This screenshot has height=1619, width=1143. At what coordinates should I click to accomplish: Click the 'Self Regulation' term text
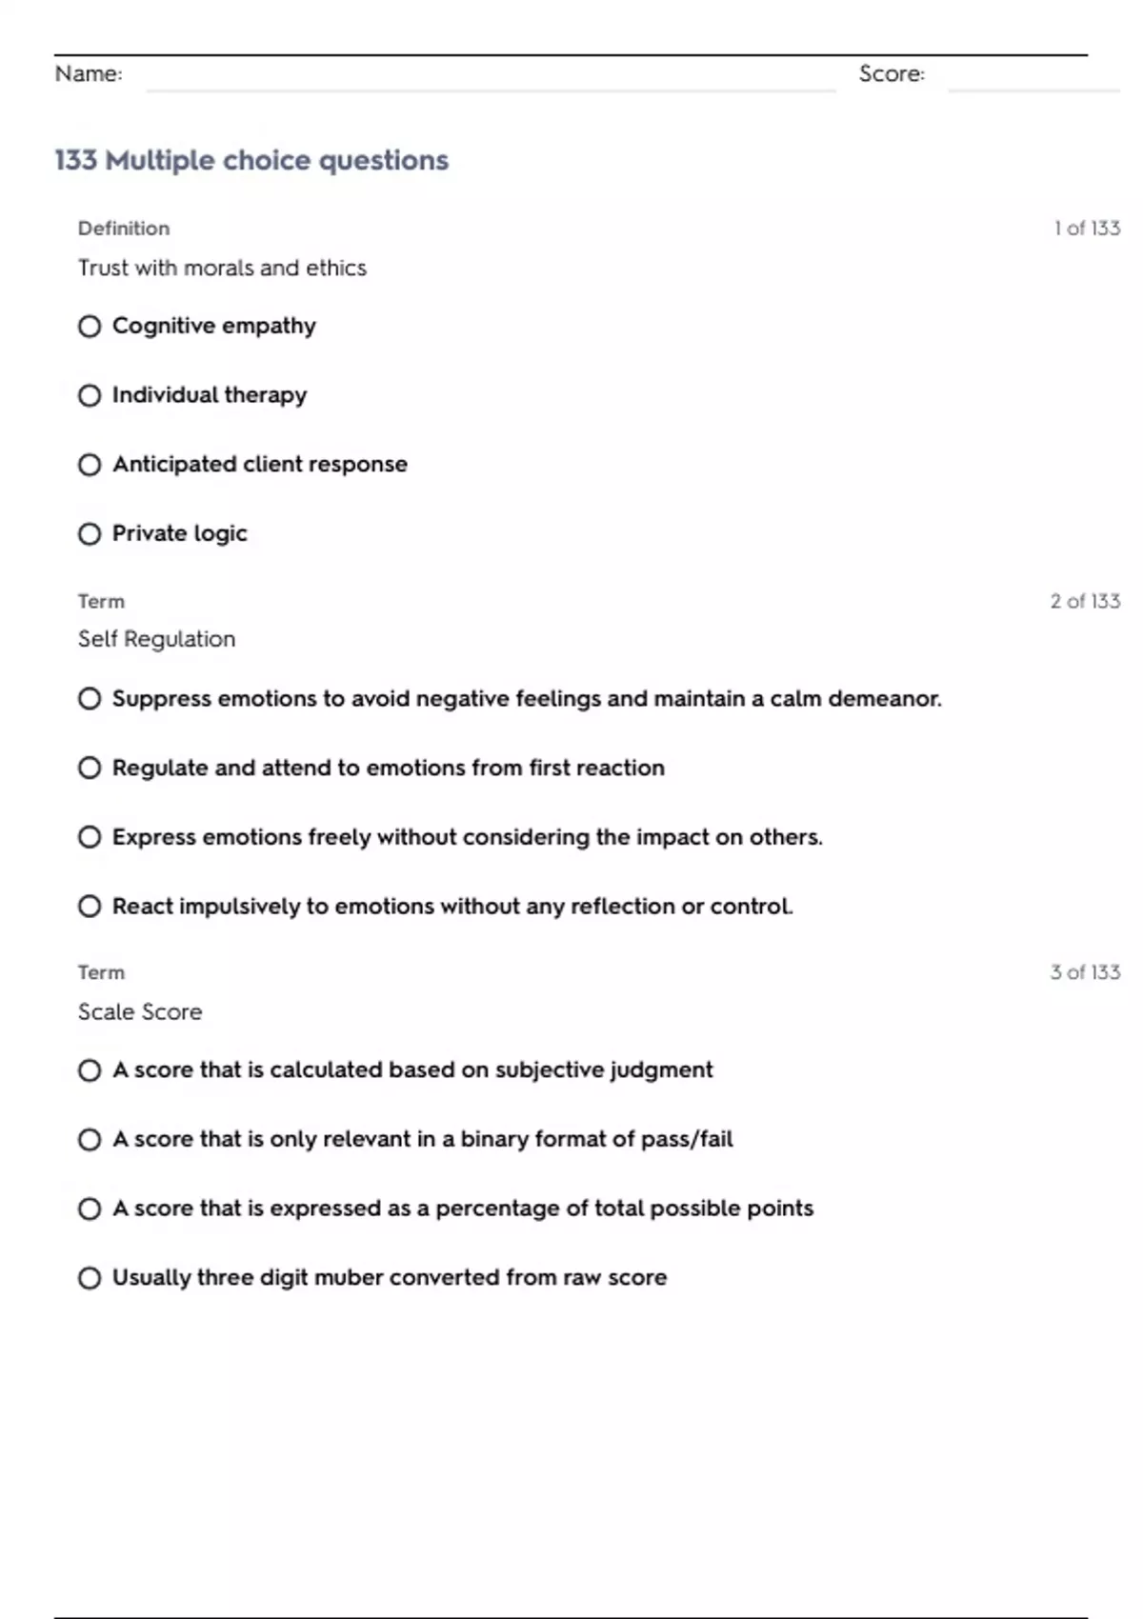pos(156,639)
